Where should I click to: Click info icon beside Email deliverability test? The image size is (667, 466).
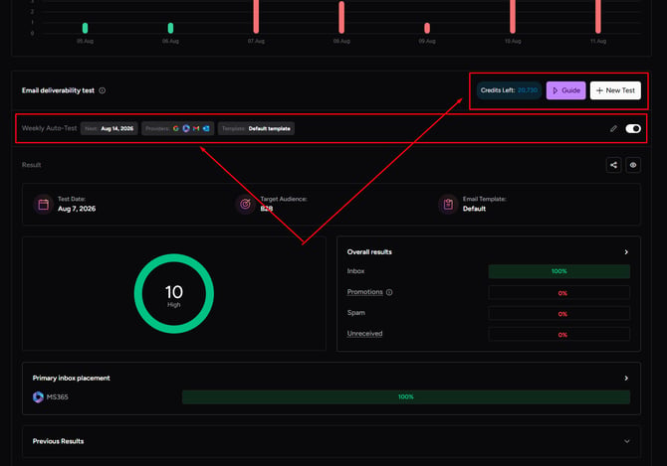click(103, 90)
